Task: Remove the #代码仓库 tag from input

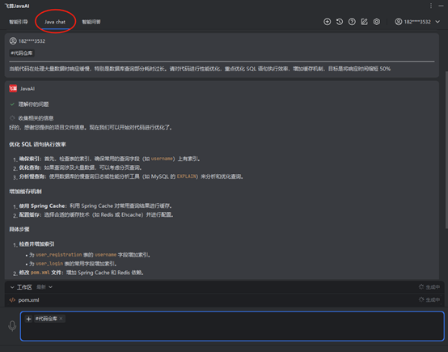Action: pos(61,319)
